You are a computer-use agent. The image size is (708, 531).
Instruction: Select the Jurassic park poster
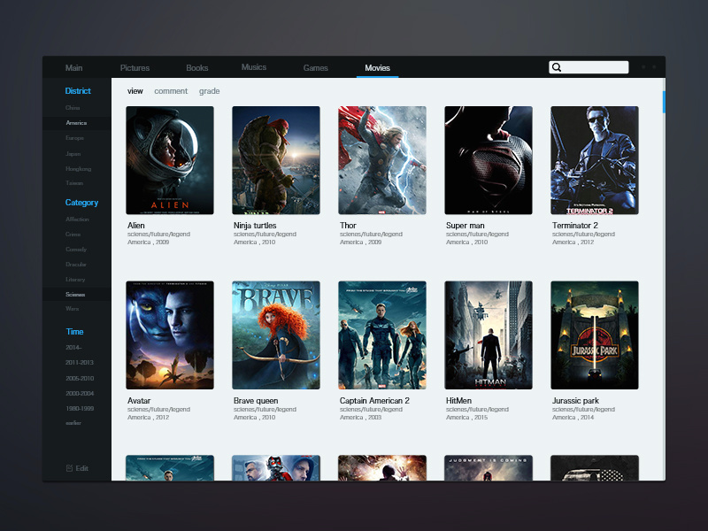(595, 335)
